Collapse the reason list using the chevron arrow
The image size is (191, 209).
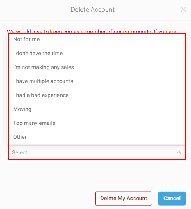[179, 152]
